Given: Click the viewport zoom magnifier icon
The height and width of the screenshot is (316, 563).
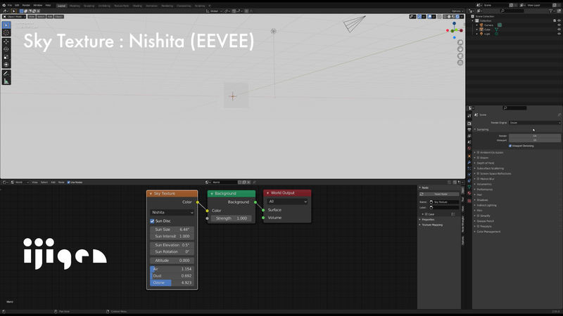Looking at the screenshot, I should click(460, 42).
